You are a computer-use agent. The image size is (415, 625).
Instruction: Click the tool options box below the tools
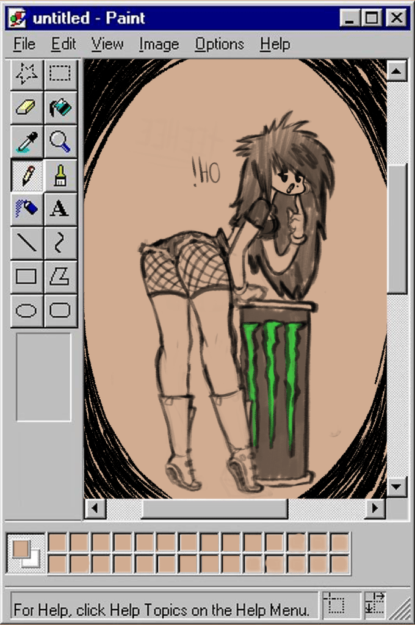pos(43,377)
